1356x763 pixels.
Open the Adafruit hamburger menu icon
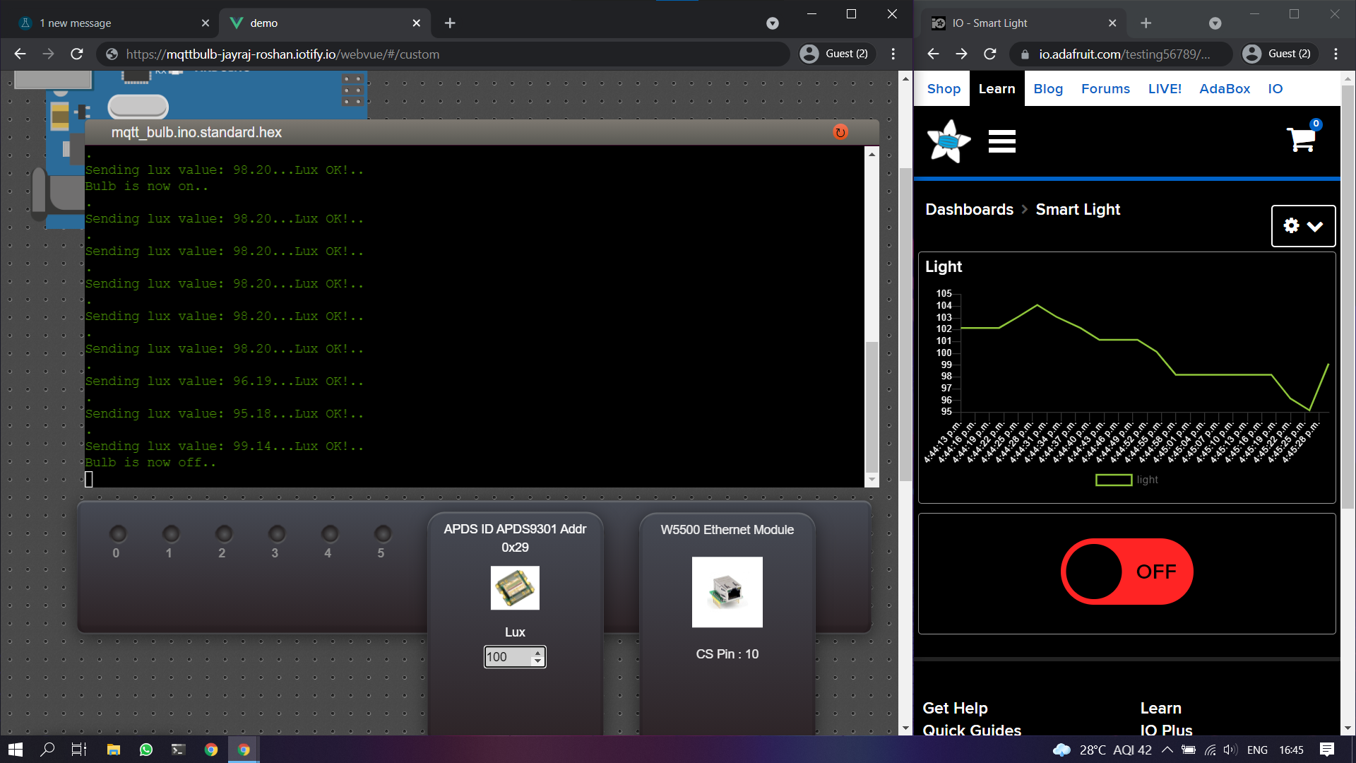point(1001,141)
